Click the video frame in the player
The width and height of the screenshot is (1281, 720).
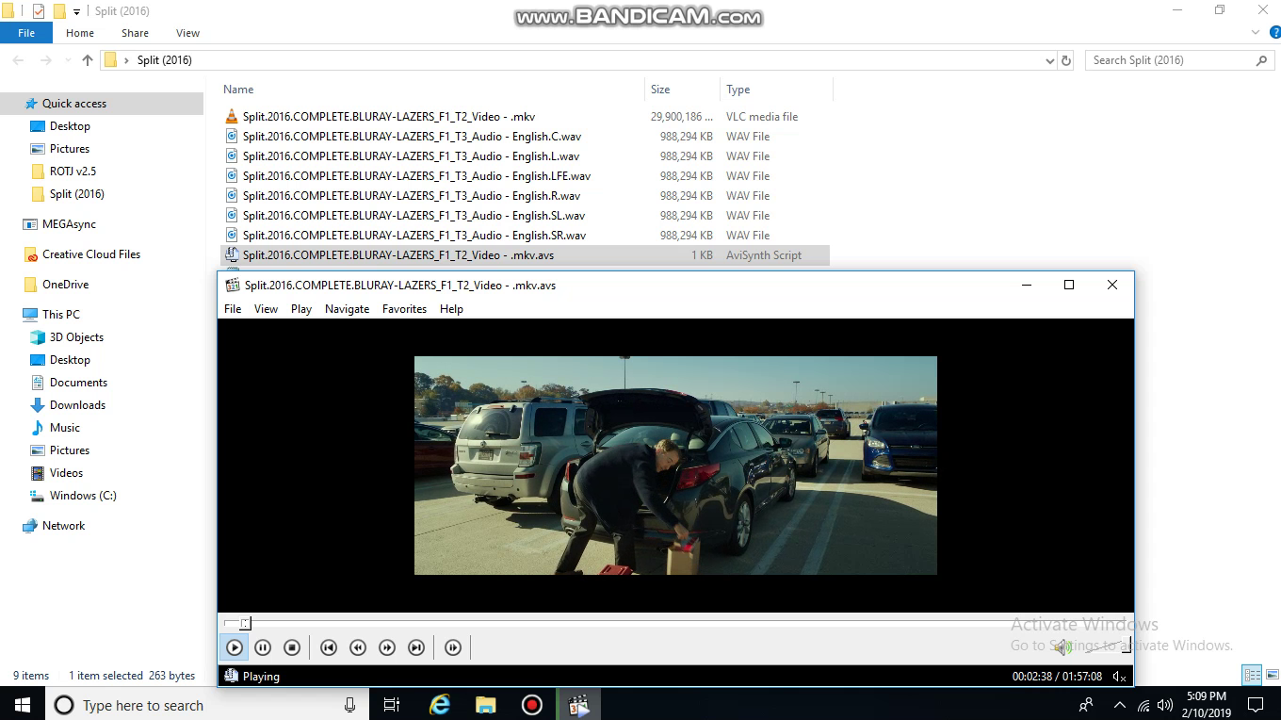coord(675,466)
